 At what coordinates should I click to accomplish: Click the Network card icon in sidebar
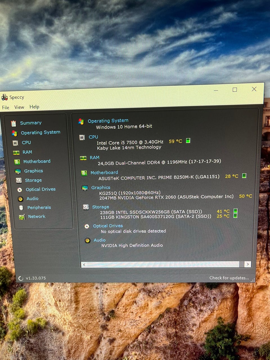[x=22, y=217]
